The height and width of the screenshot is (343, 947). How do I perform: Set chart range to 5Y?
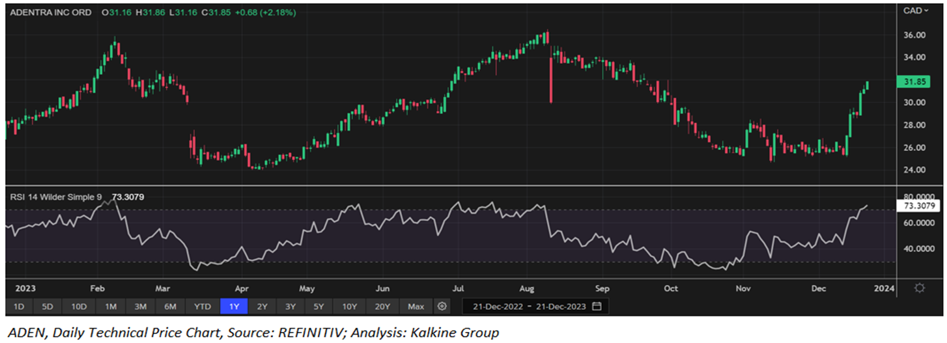pyautogui.click(x=319, y=306)
